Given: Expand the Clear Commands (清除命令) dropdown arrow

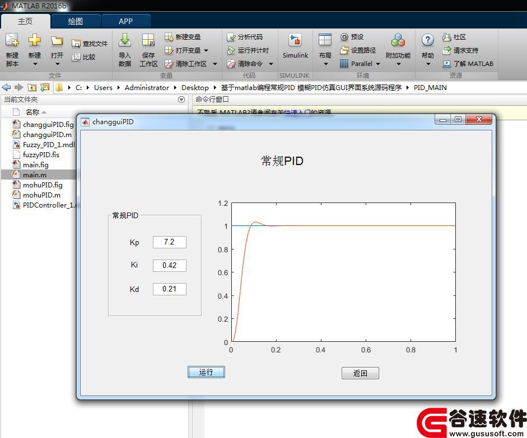Looking at the screenshot, I should point(271,64).
